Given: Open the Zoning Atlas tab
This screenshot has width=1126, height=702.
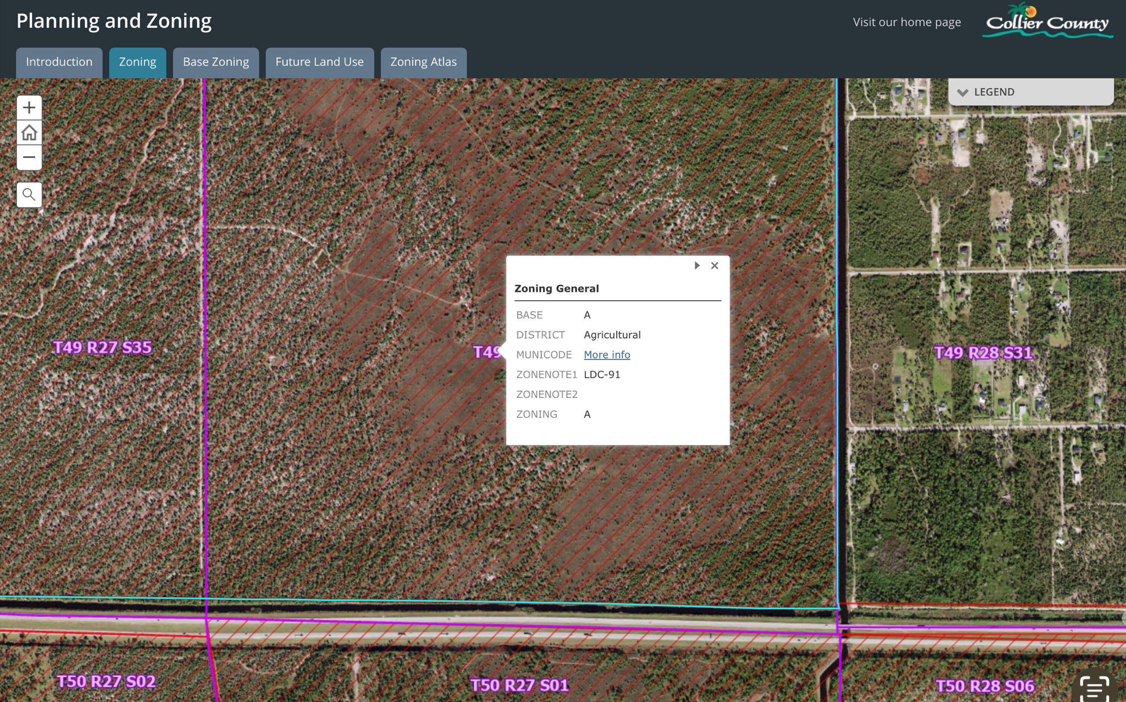Looking at the screenshot, I should coord(423,62).
